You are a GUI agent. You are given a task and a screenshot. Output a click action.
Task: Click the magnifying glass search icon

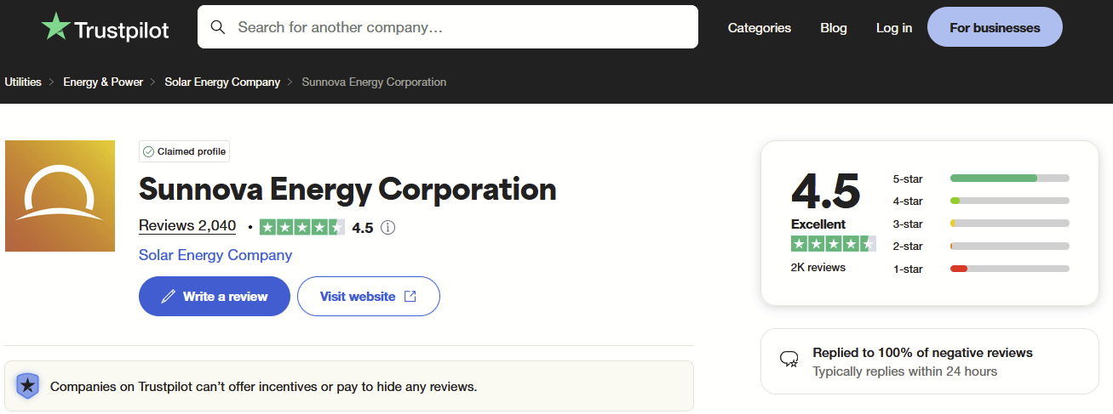coord(218,27)
